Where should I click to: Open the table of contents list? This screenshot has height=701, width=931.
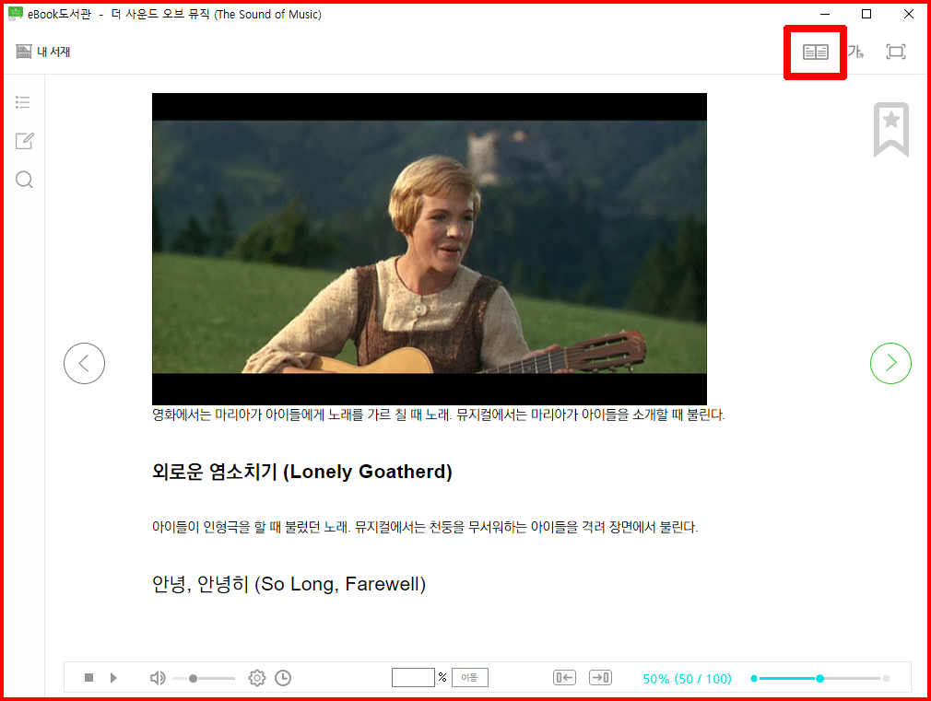pyautogui.click(x=22, y=102)
